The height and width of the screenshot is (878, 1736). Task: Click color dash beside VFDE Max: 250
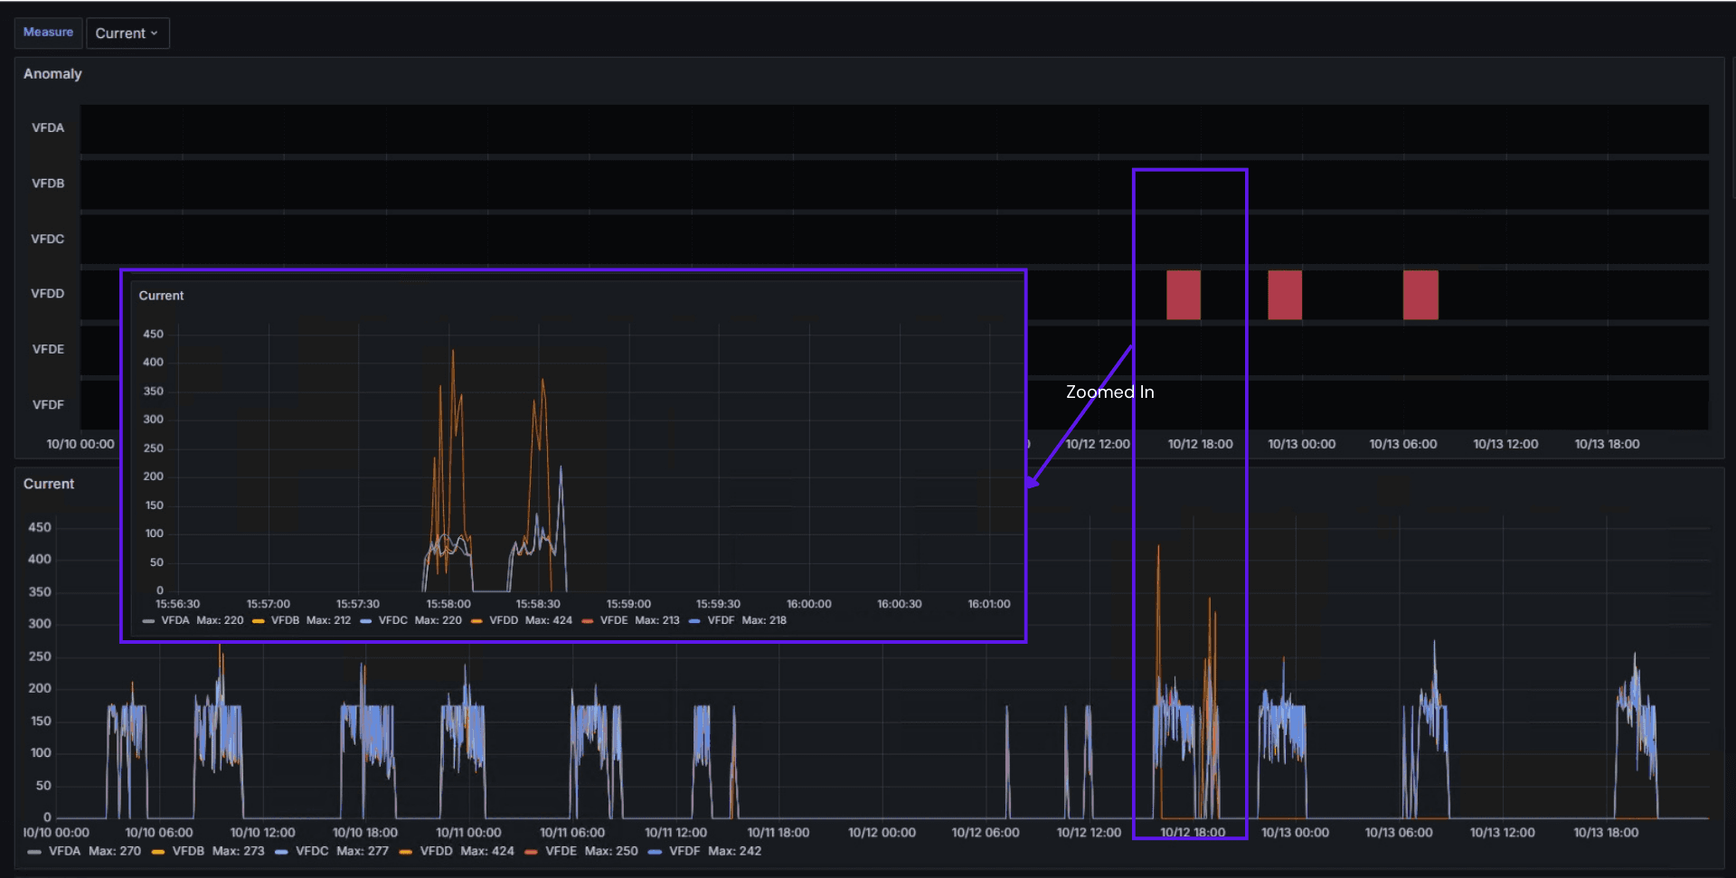[x=532, y=852]
